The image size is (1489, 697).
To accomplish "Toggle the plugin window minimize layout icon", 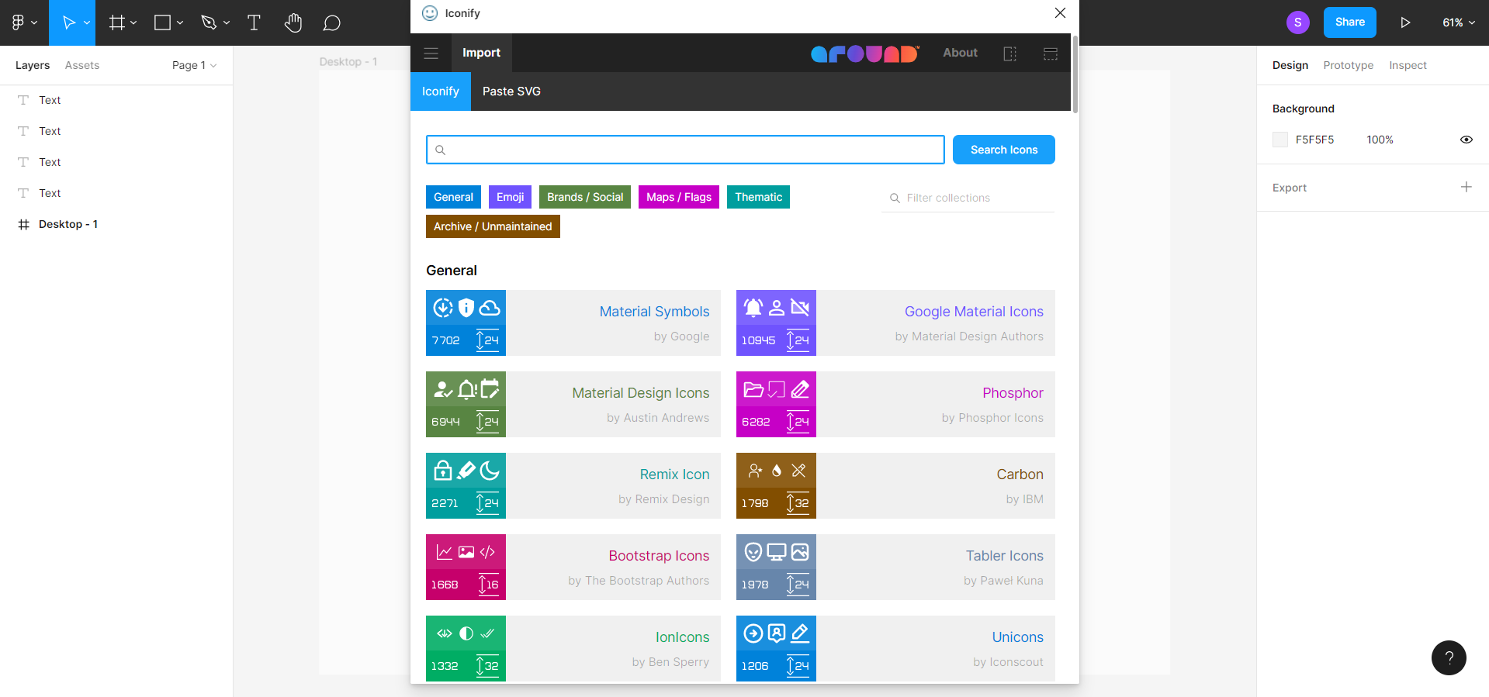I will pos(1051,53).
